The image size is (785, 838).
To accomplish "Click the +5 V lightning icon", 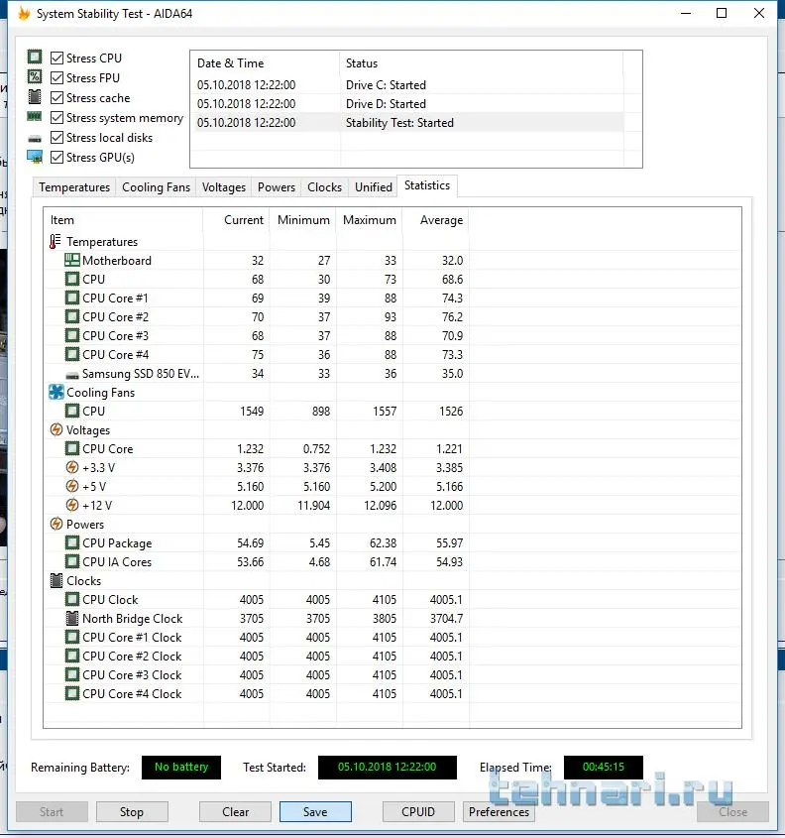I will click(72, 486).
